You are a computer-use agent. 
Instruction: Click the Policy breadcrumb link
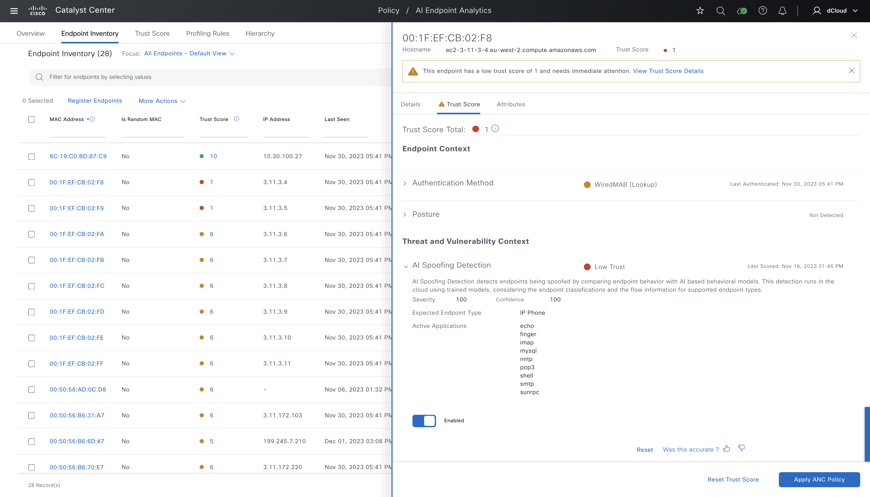click(389, 11)
